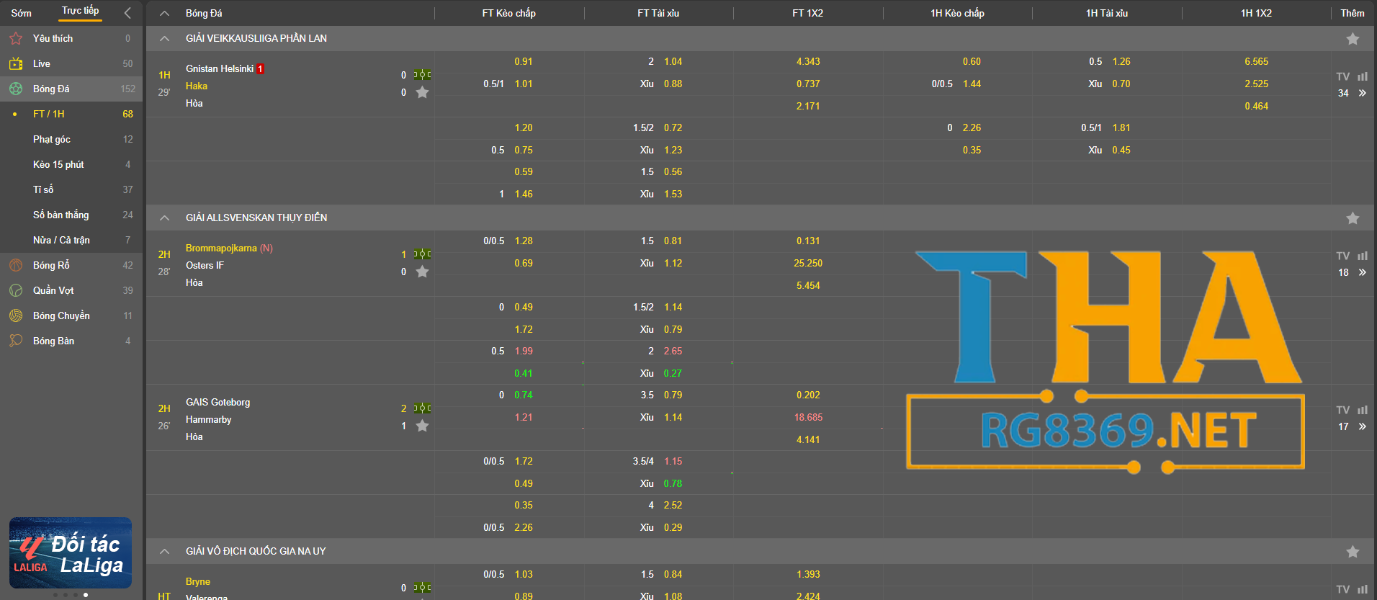Open the Brommapojkarna team name
Screen dimensions: 1377x600
point(221,248)
